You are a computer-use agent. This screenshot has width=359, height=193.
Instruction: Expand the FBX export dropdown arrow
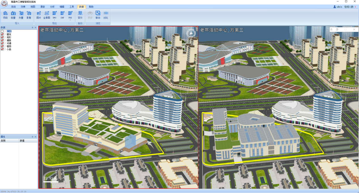(x=70, y=20)
